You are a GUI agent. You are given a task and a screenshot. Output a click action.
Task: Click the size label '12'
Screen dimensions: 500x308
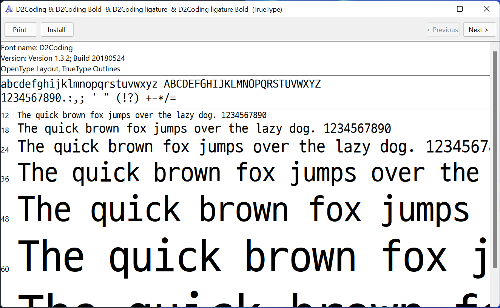tap(5, 116)
